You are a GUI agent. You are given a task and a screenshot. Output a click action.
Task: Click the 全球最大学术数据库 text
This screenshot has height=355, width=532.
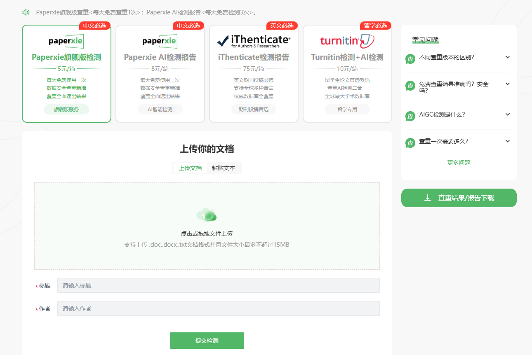pyautogui.click(x=347, y=96)
